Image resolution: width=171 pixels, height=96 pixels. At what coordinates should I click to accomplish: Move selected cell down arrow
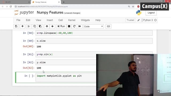(52, 26)
